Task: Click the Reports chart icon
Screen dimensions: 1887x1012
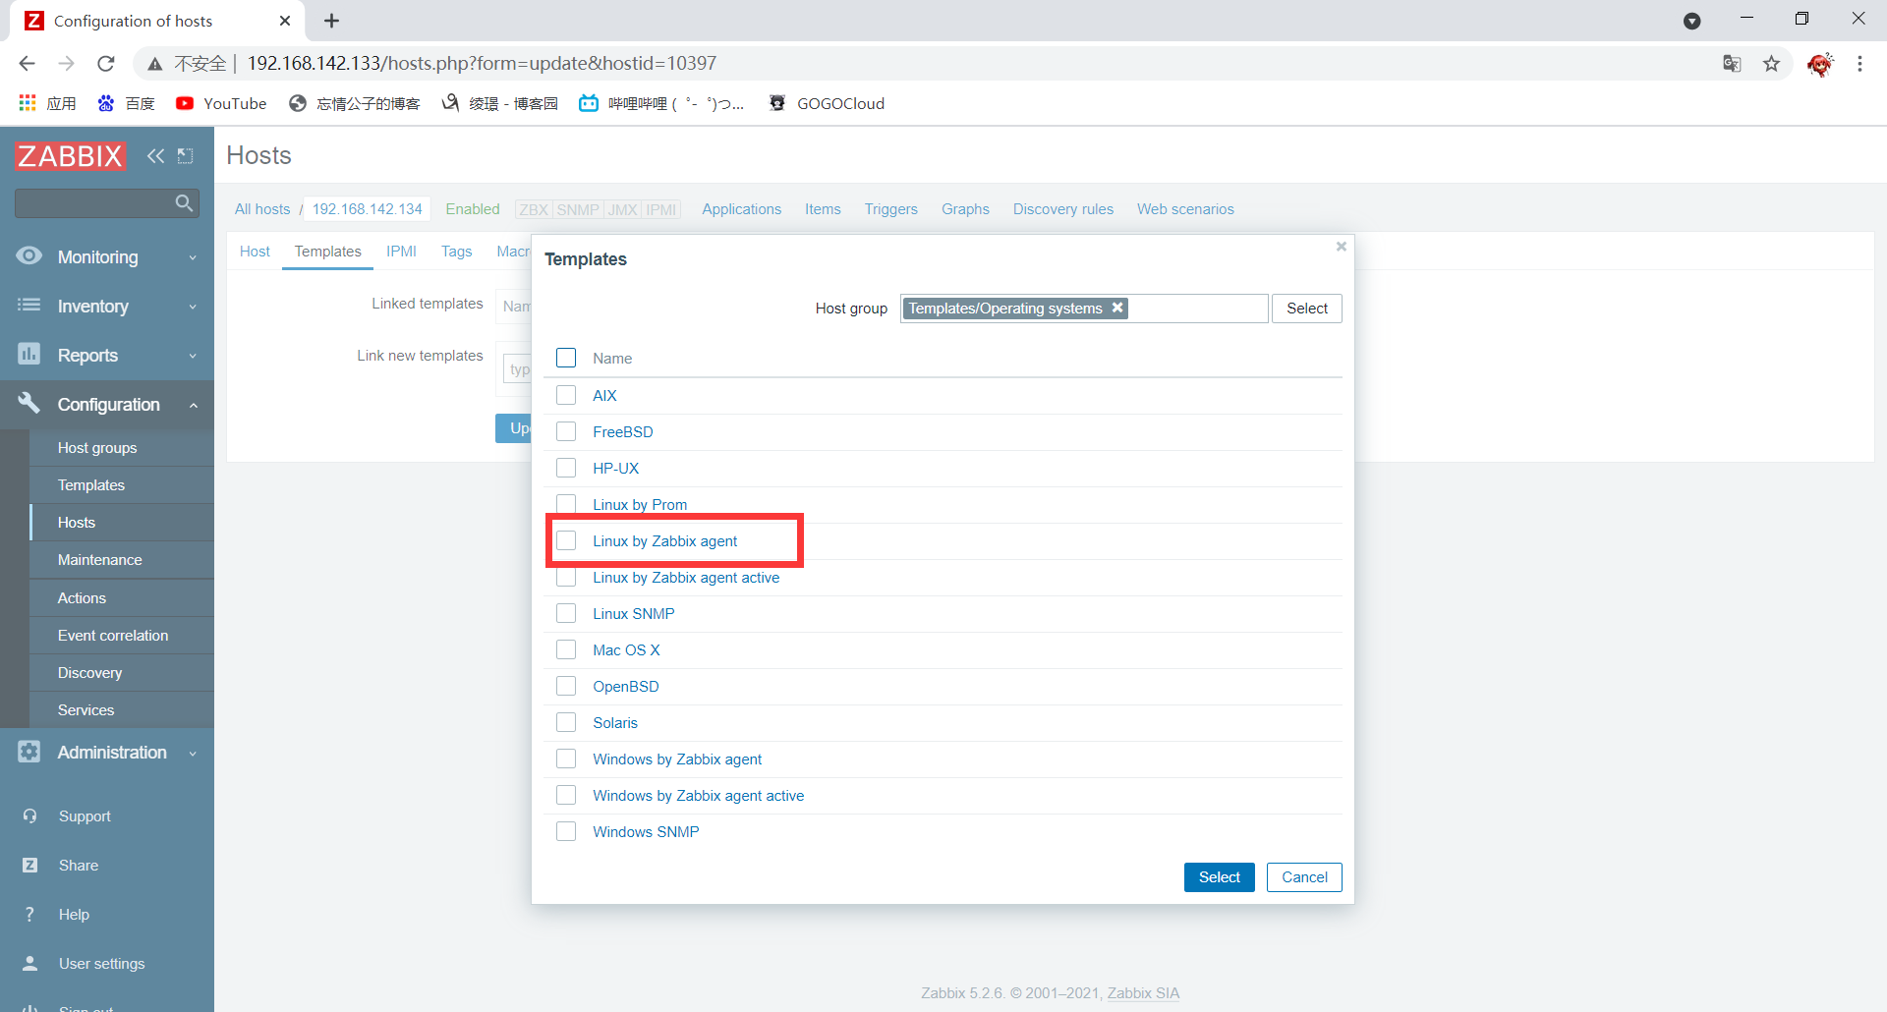Action: point(29,355)
